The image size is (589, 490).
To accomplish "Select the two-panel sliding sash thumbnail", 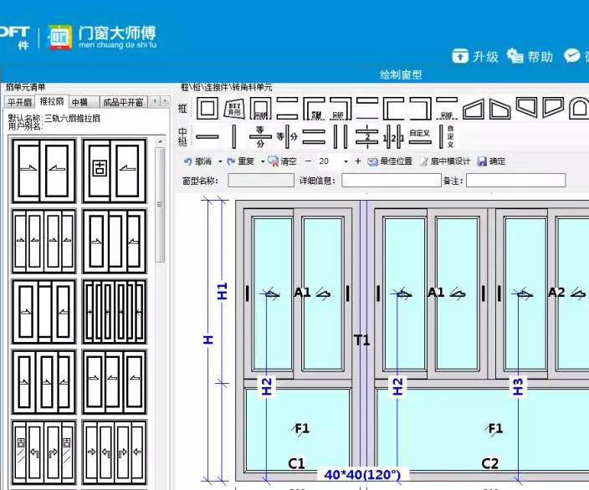I will (44, 171).
